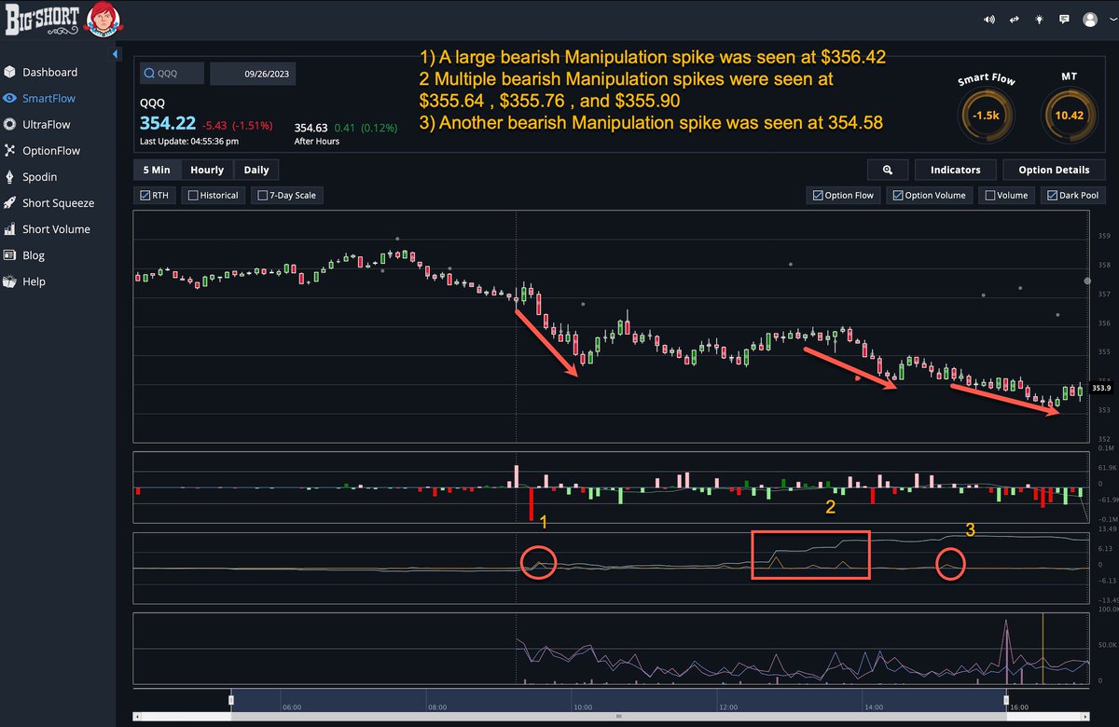
Task: Open the OptionFlow page
Action: coord(51,150)
